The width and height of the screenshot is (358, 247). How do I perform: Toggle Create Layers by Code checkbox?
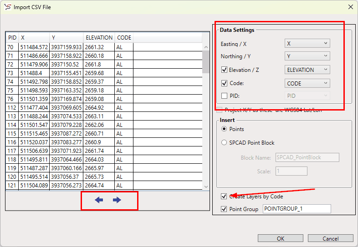[224, 197]
